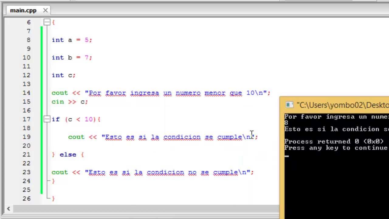The image size is (389, 219).
Task: Click the '} else {' line
Action: coord(68,155)
